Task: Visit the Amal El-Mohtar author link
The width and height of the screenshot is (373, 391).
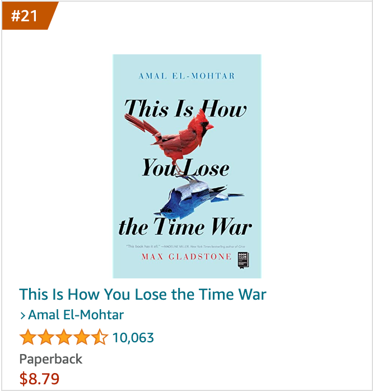Action: [x=76, y=315]
